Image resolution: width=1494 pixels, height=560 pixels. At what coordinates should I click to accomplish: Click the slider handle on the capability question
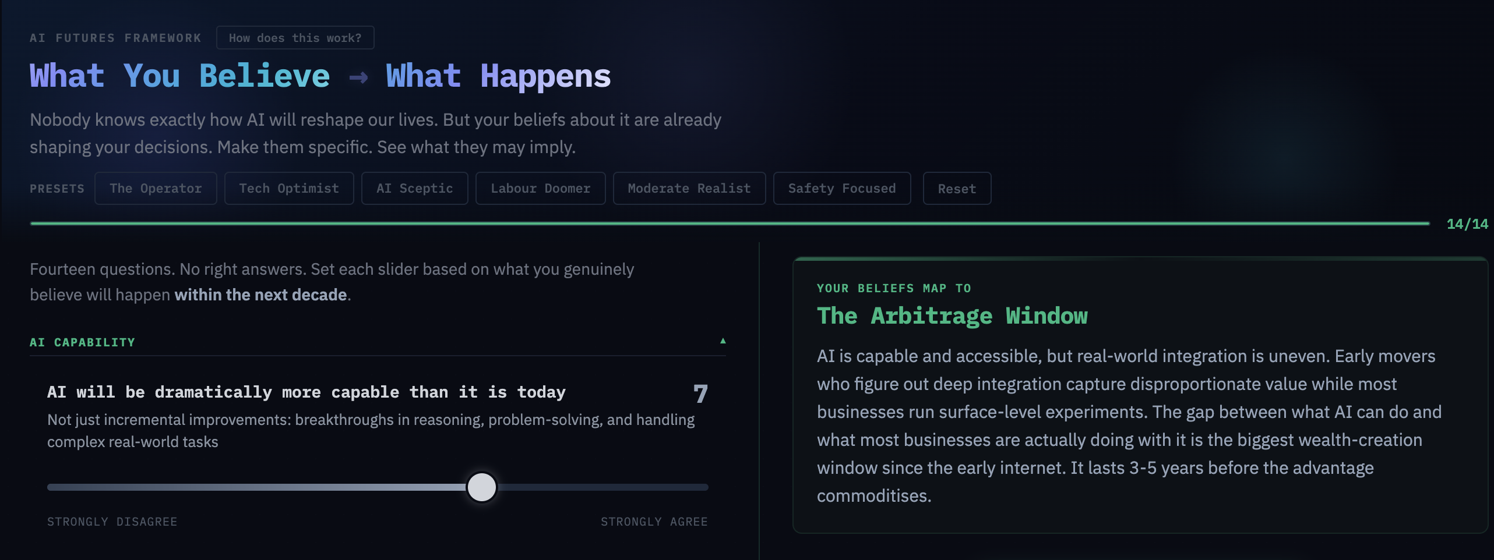[x=482, y=487]
